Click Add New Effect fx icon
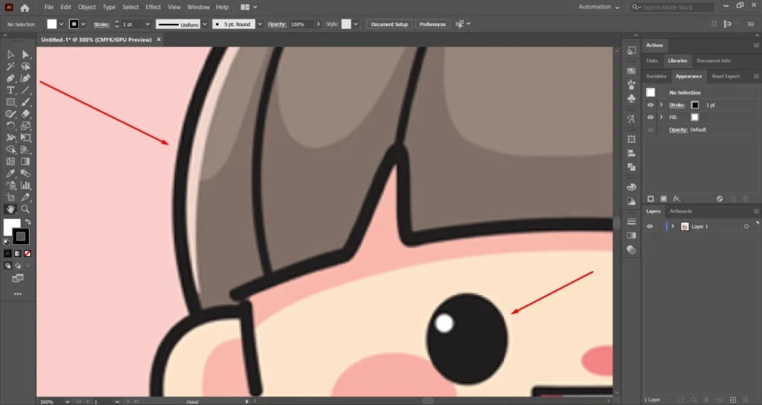The image size is (762, 405). click(676, 198)
